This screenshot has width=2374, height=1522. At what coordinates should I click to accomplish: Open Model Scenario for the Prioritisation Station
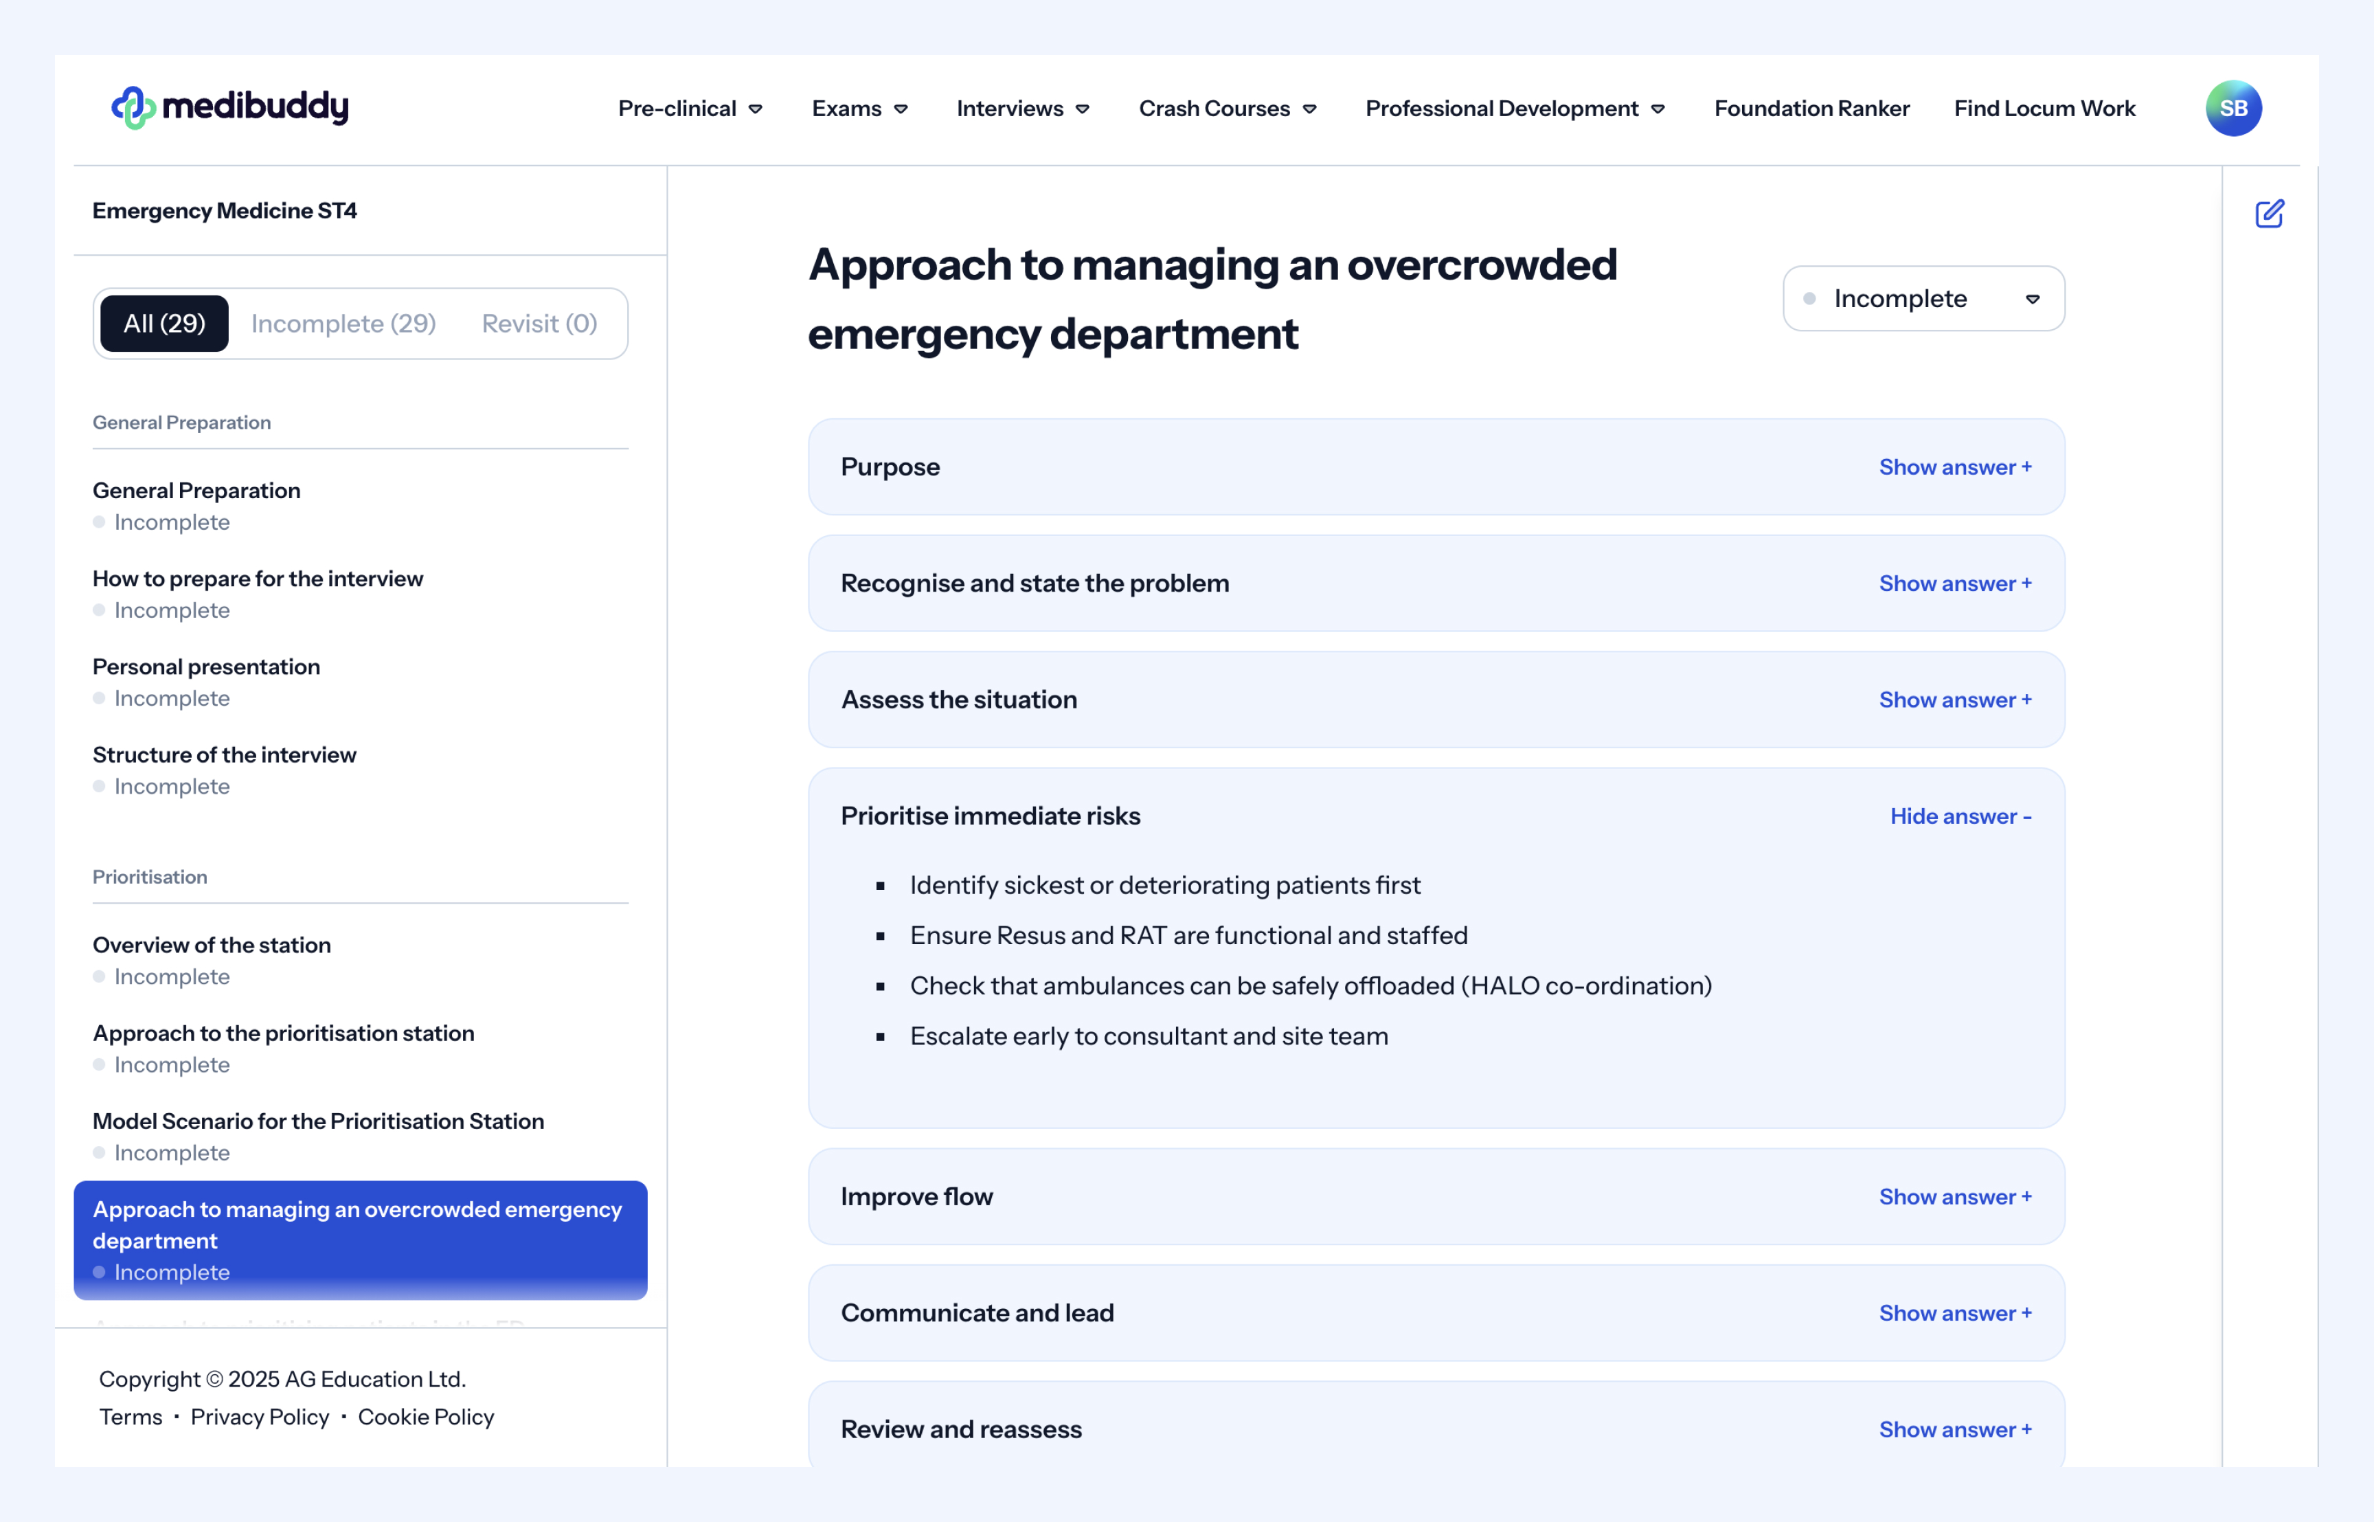tap(318, 1121)
